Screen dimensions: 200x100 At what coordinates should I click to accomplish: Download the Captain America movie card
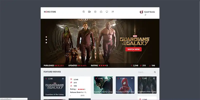(110, 78)
